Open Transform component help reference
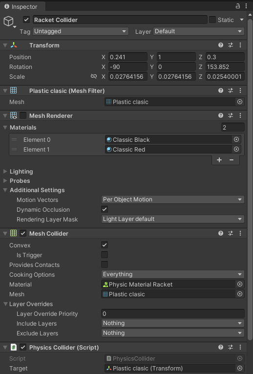This screenshot has height=374, width=253. tap(221, 45)
